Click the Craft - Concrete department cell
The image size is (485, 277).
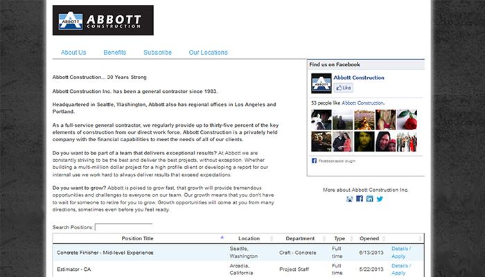point(297,253)
